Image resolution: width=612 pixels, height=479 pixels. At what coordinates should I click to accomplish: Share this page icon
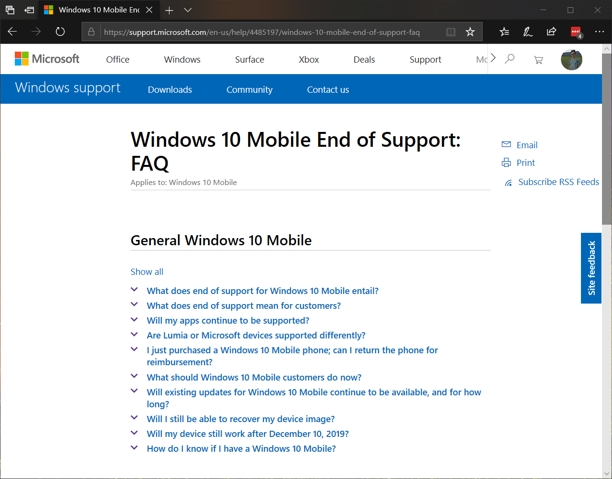point(551,32)
